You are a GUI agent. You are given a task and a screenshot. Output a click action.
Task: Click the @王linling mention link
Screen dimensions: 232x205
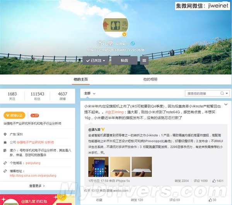116,112
